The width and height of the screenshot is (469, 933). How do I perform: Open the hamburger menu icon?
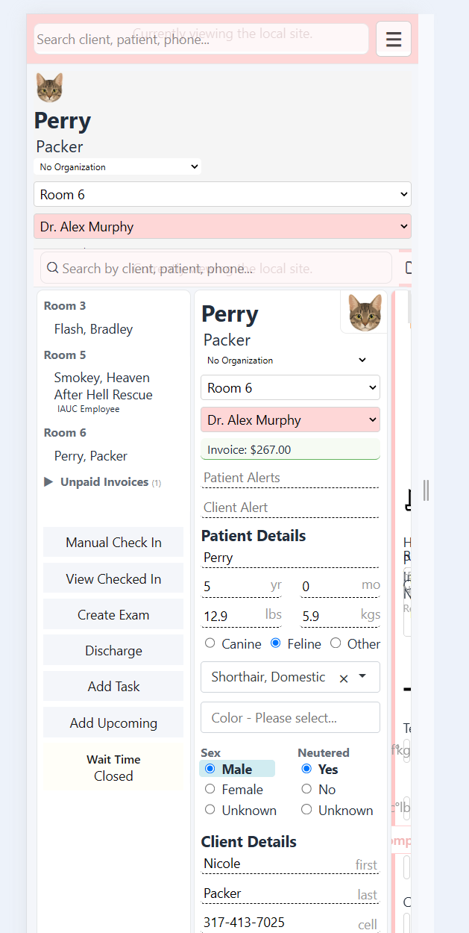tap(394, 39)
